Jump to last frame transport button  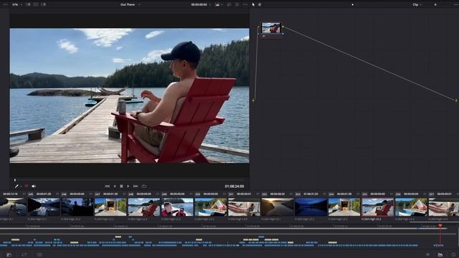click(x=136, y=186)
